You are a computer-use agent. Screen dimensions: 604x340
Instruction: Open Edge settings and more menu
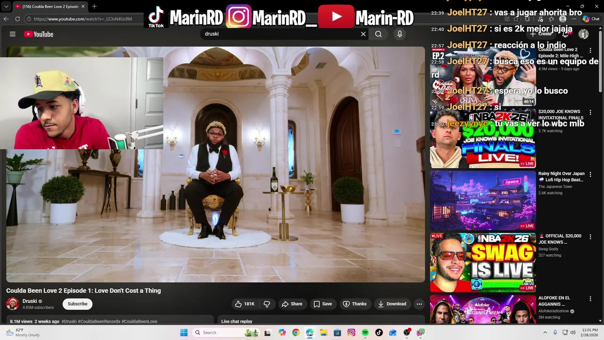[574, 19]
